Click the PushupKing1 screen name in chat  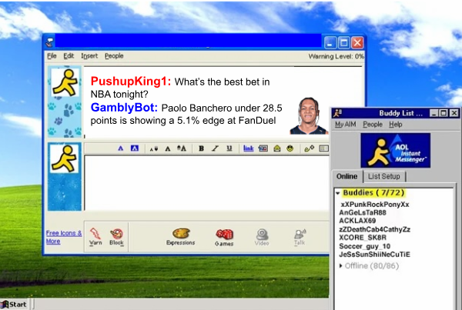click(131, 82)
